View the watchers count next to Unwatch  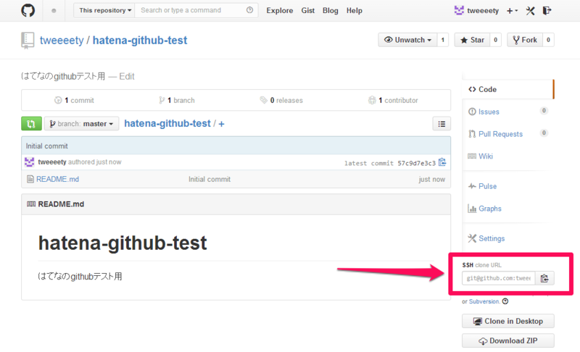point(443,40)
